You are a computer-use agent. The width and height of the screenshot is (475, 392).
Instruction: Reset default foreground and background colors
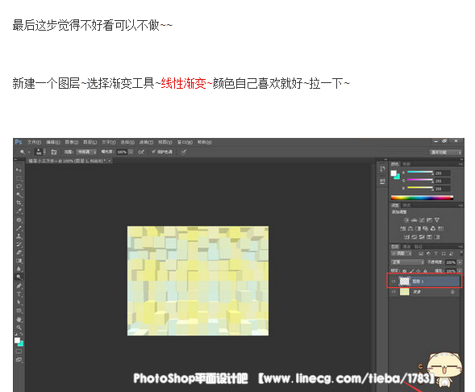(x=16, y=334)
